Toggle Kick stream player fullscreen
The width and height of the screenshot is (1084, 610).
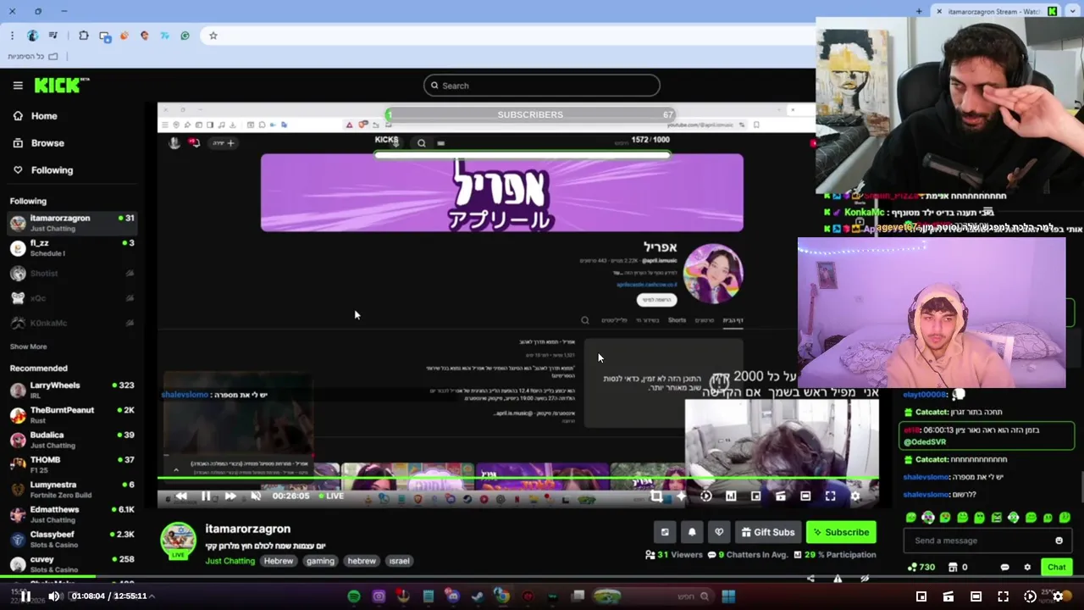click(830, 496)
